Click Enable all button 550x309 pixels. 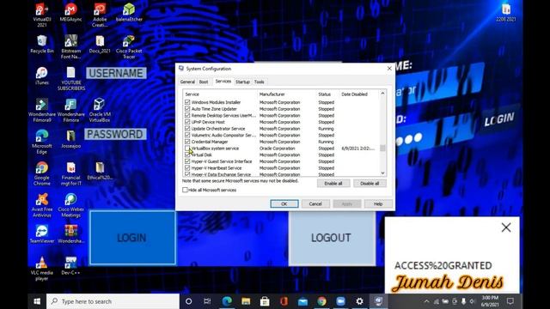pyautogui.click(x=333, y=183)
